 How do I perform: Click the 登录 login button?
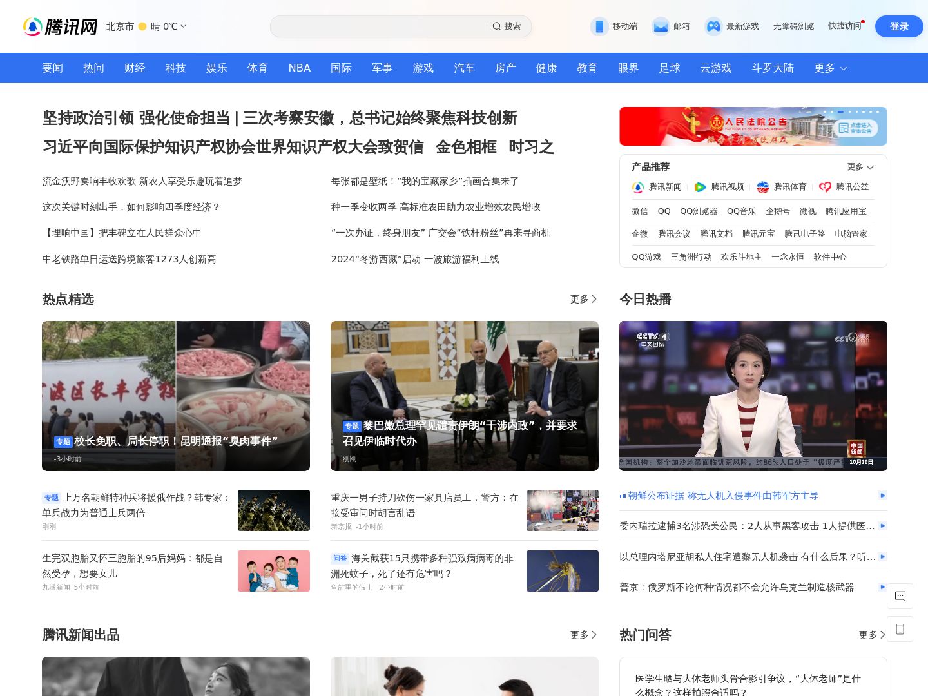(899, 26)
